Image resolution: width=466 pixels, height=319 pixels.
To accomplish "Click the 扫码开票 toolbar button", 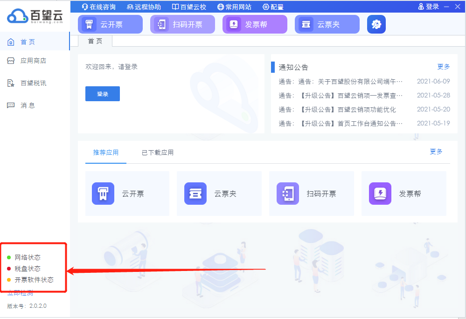I will click(182, 24).
